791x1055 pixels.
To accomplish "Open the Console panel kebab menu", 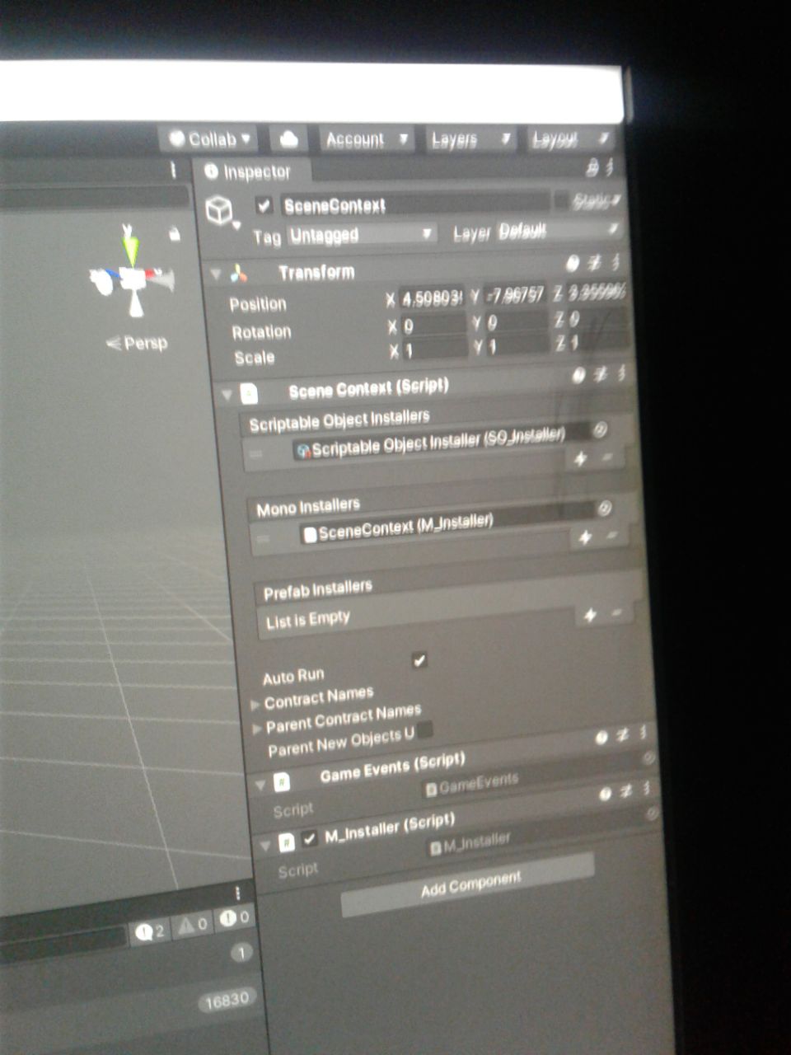I will click(x=237, y=893).
